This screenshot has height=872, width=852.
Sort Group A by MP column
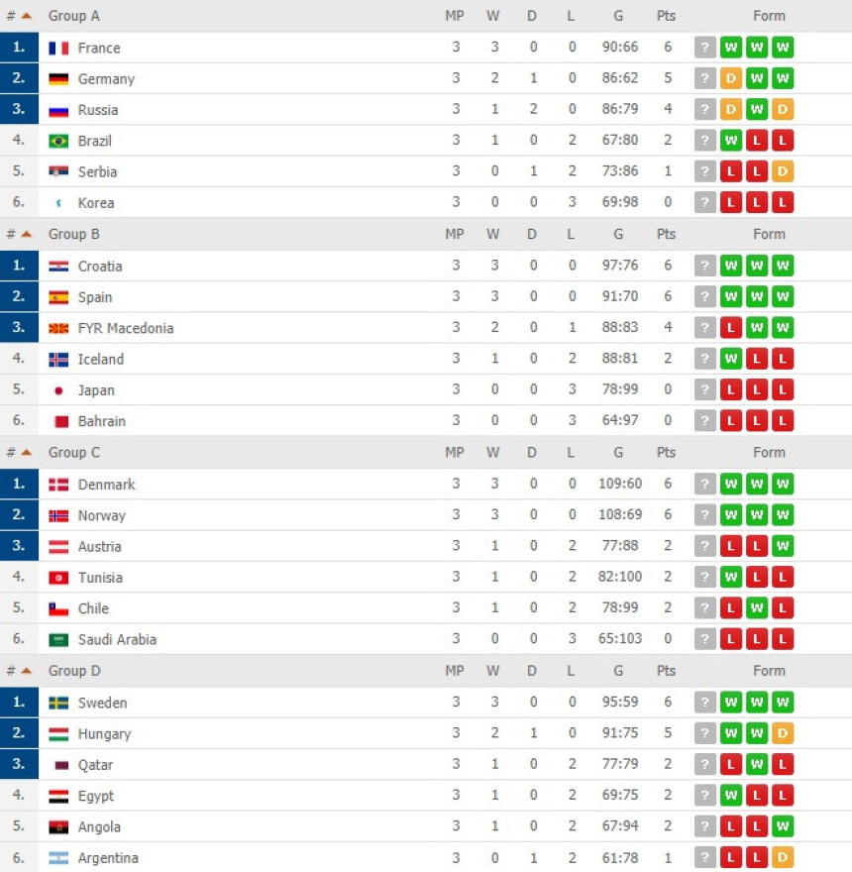(455, 16)
